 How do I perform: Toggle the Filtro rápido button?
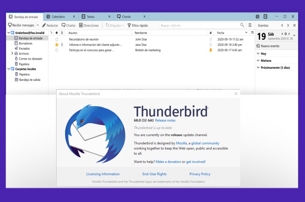point(138,25)
